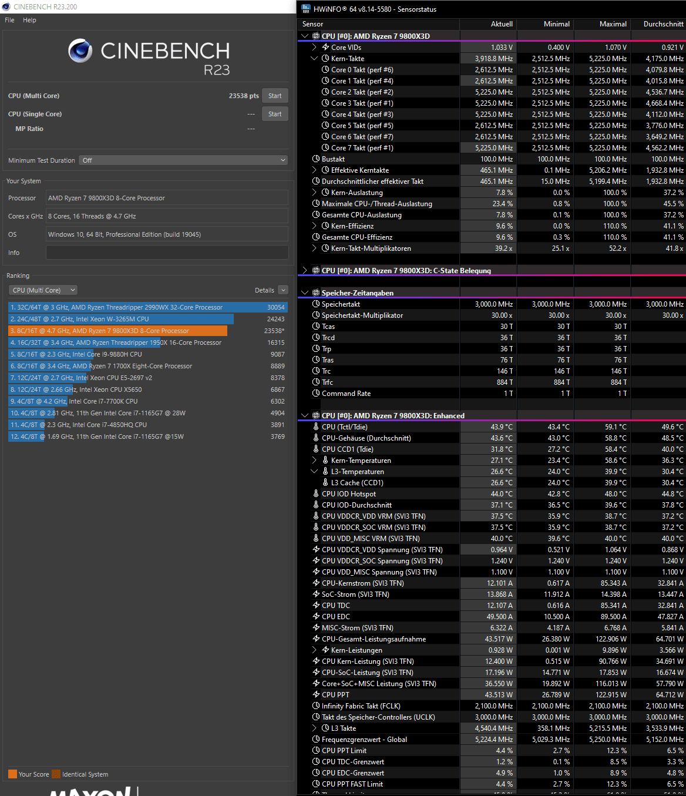Click the HWiNFO app icon in the title bar
Viewport: 686px width, 796px height.
click(305, 9)
